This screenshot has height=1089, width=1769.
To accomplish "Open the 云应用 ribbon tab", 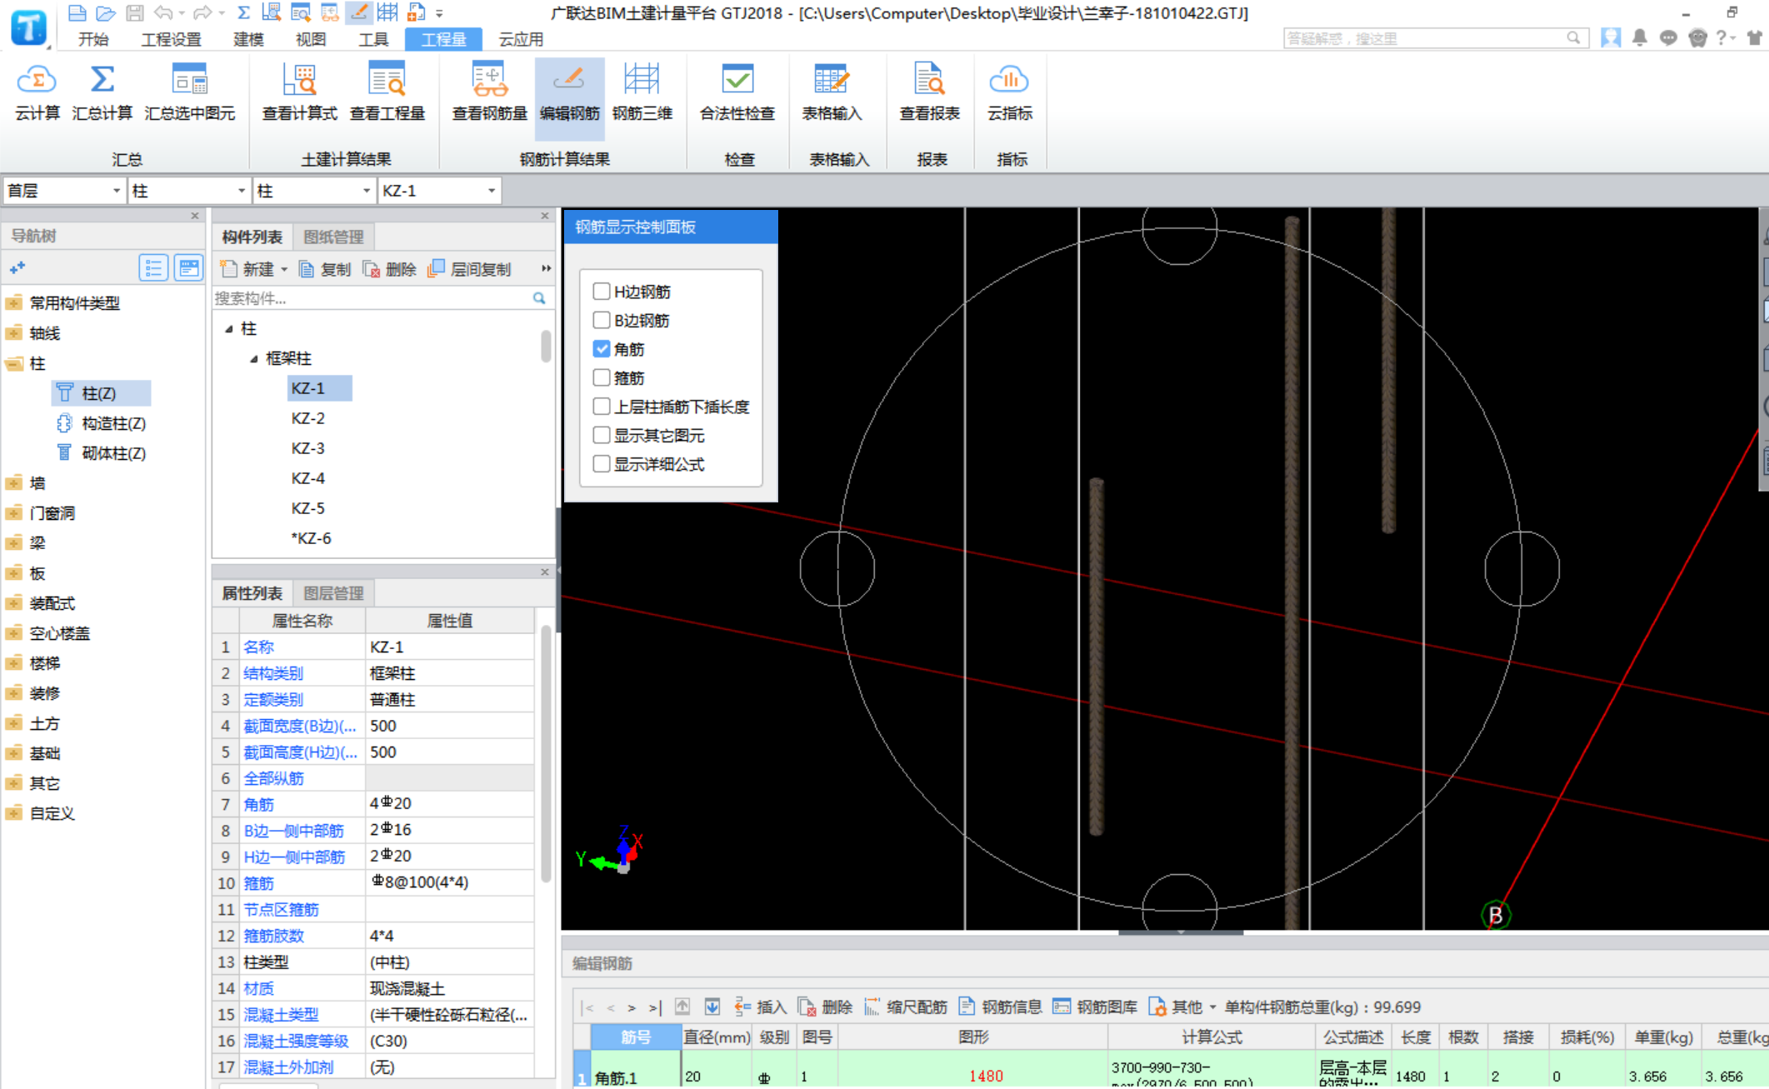I will [x=521, y=39].
